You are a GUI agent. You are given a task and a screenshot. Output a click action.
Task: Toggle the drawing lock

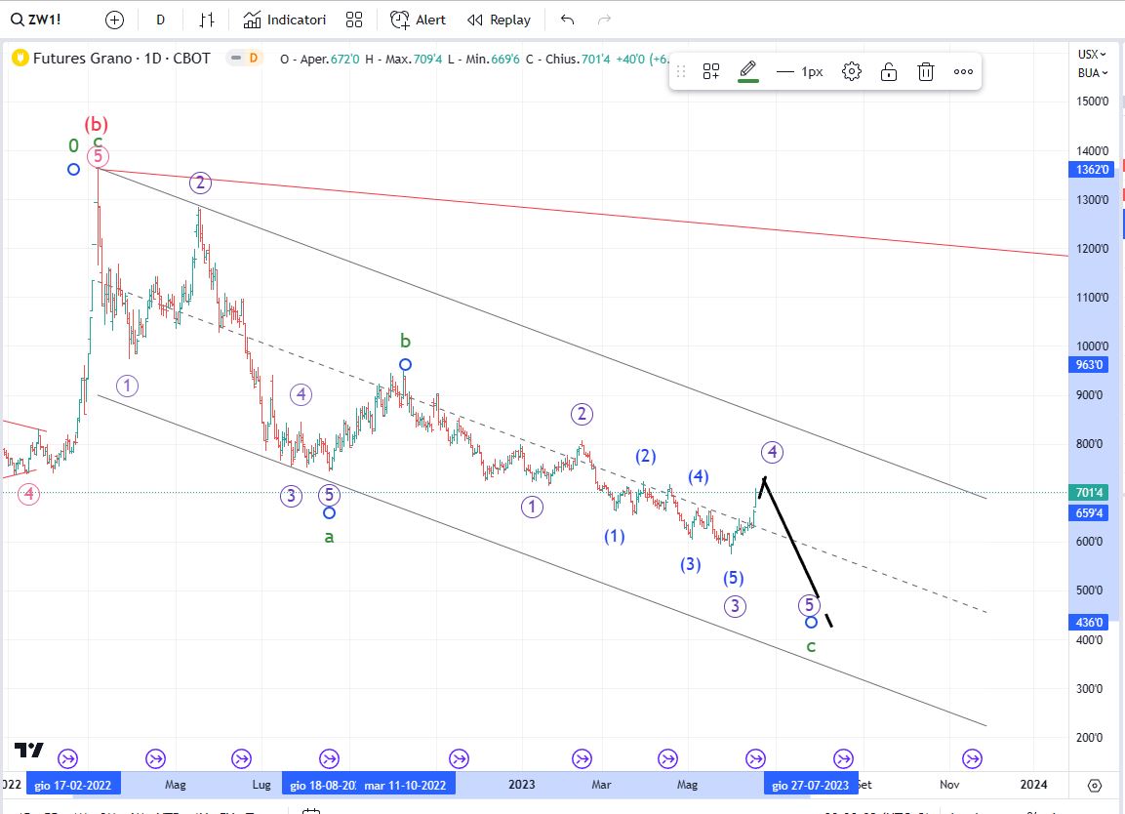click(889, 72)
